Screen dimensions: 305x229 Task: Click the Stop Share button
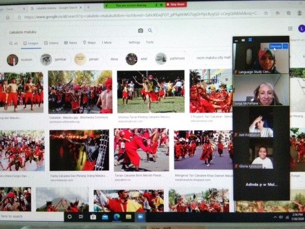coord(176,4)
